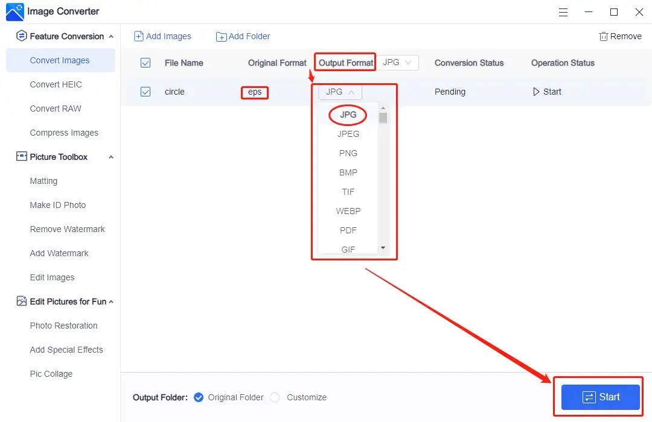Select PNG from the format list

point(348,153)
